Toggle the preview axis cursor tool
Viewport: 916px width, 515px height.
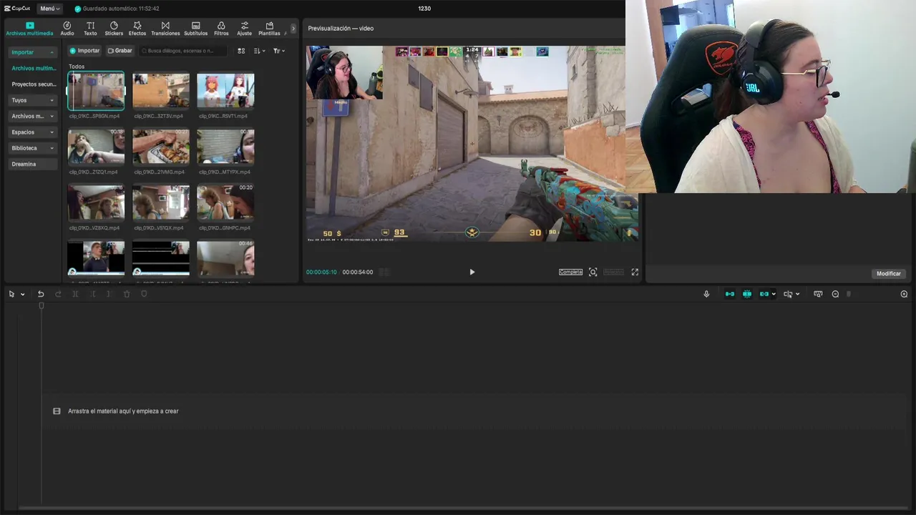coord(788,294)
